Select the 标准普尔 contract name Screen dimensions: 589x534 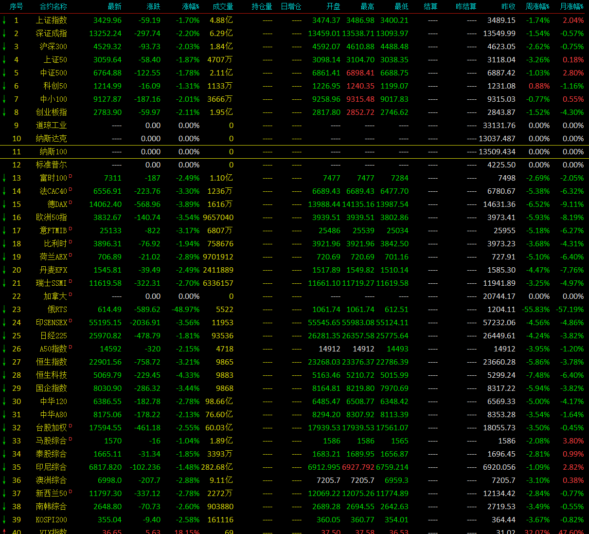[51, 165]
